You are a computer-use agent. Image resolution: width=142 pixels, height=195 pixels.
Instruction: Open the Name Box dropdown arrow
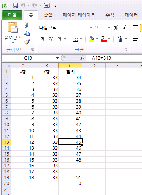pos(57,58)
